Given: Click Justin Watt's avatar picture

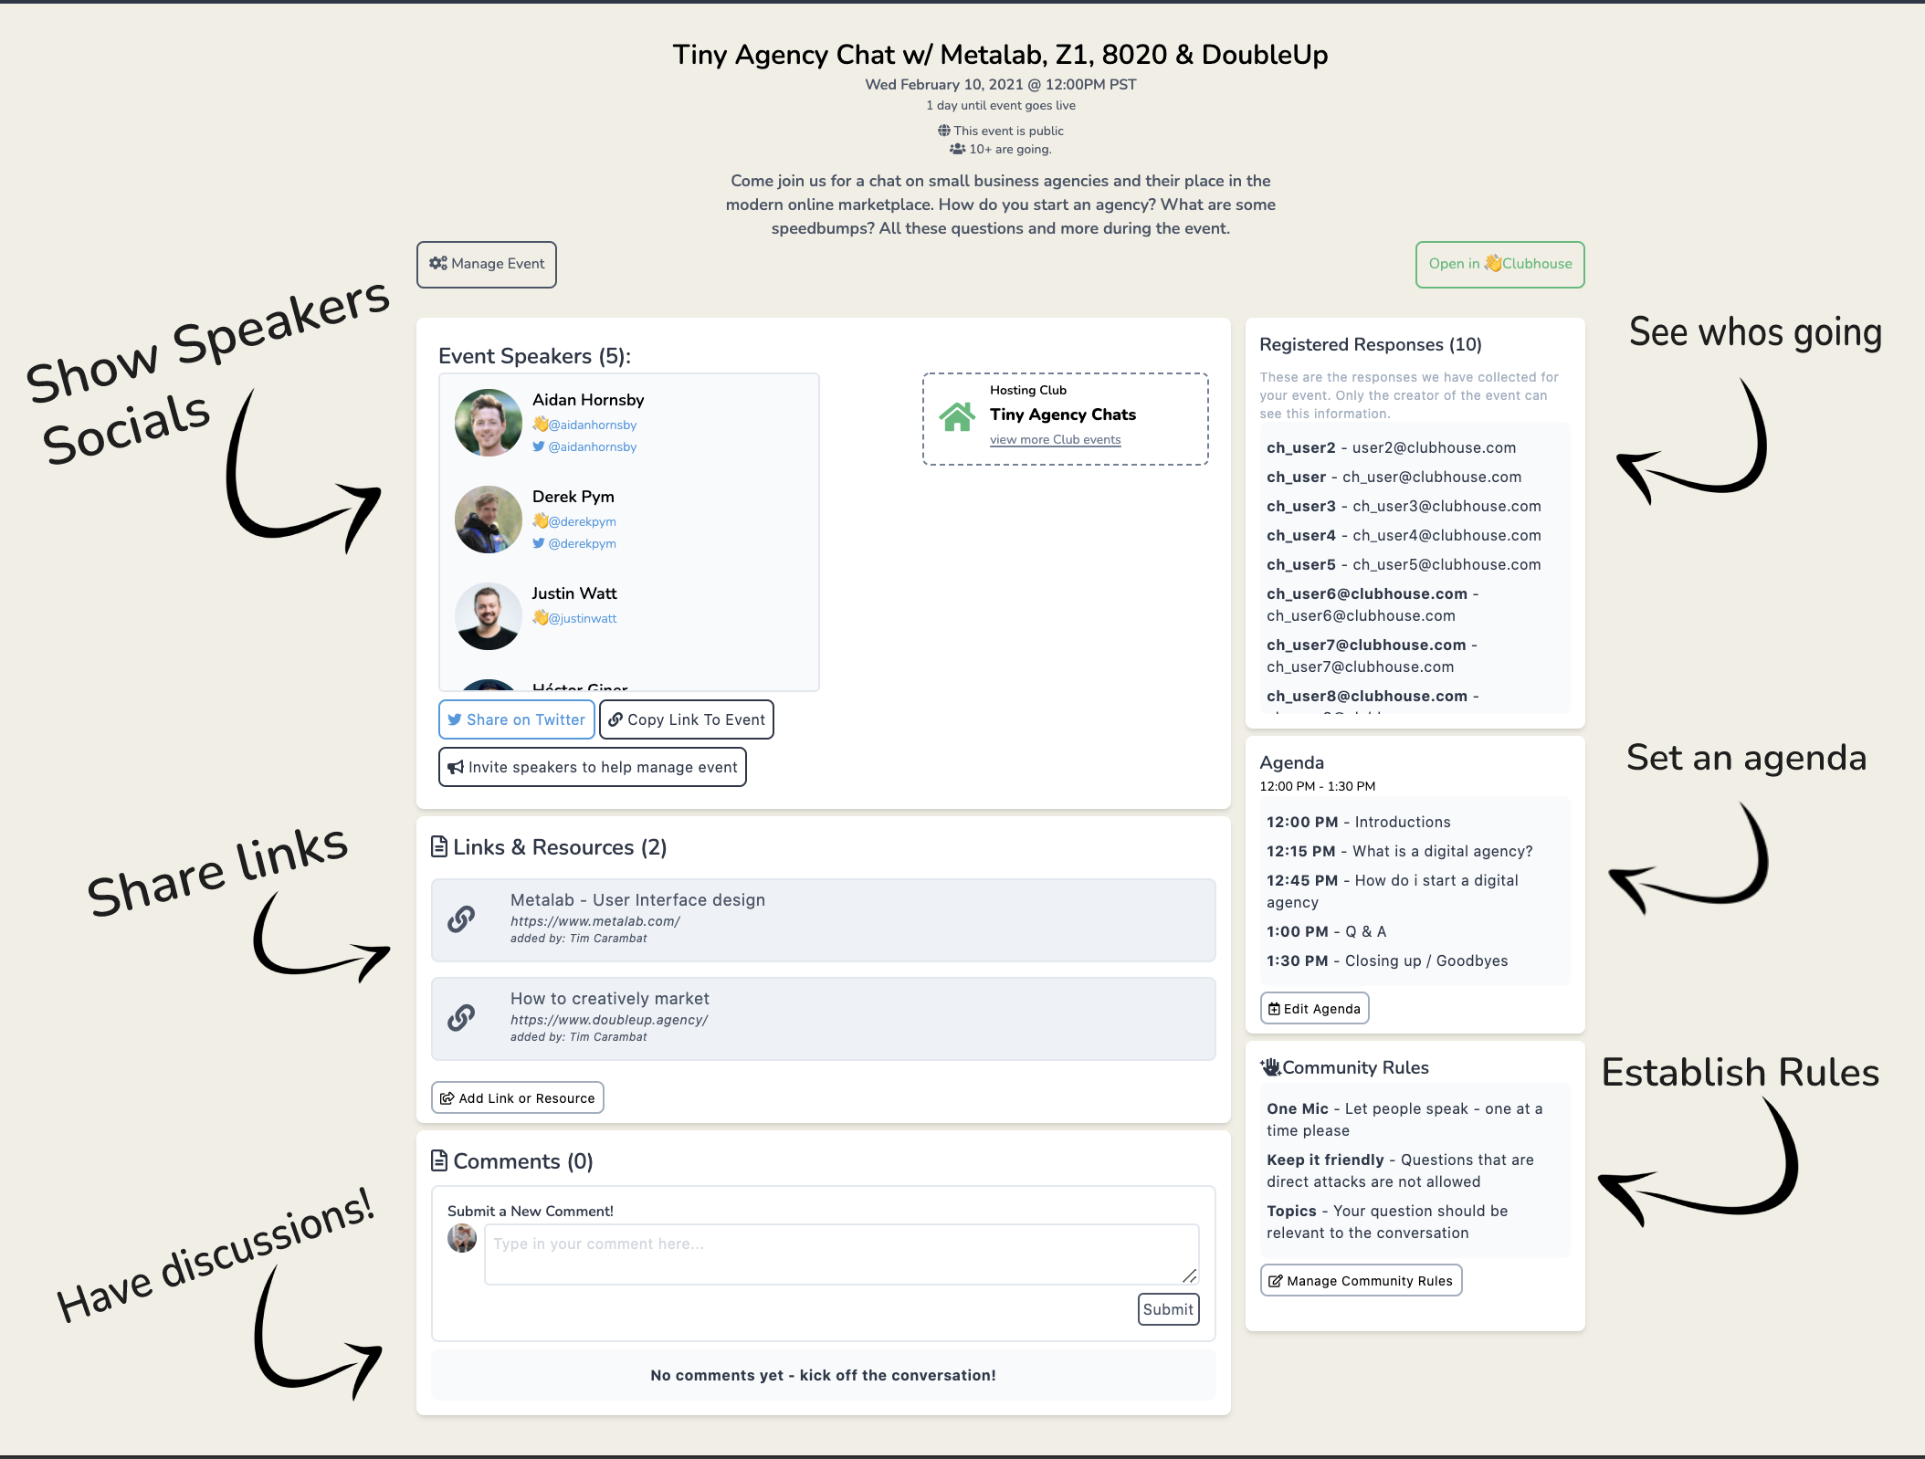Looking at the screenshot, I should 489,616.
